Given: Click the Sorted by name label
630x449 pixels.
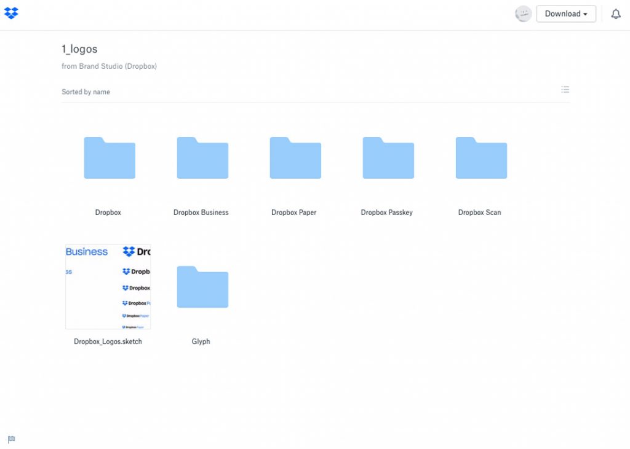Looking at the screenshot, I should 86,92.
